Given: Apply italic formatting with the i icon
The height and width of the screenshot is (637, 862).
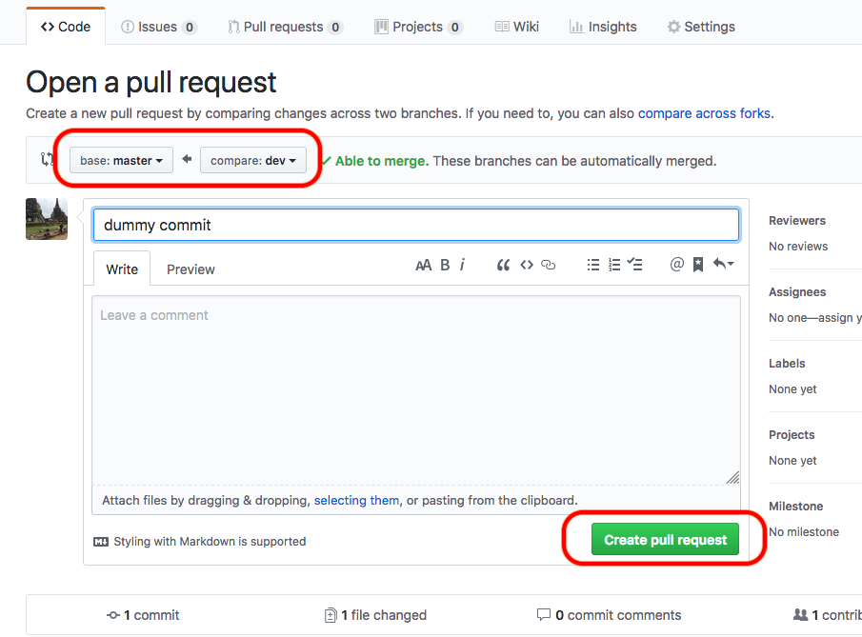Looking at the screenshot, I should click(462, 266).
